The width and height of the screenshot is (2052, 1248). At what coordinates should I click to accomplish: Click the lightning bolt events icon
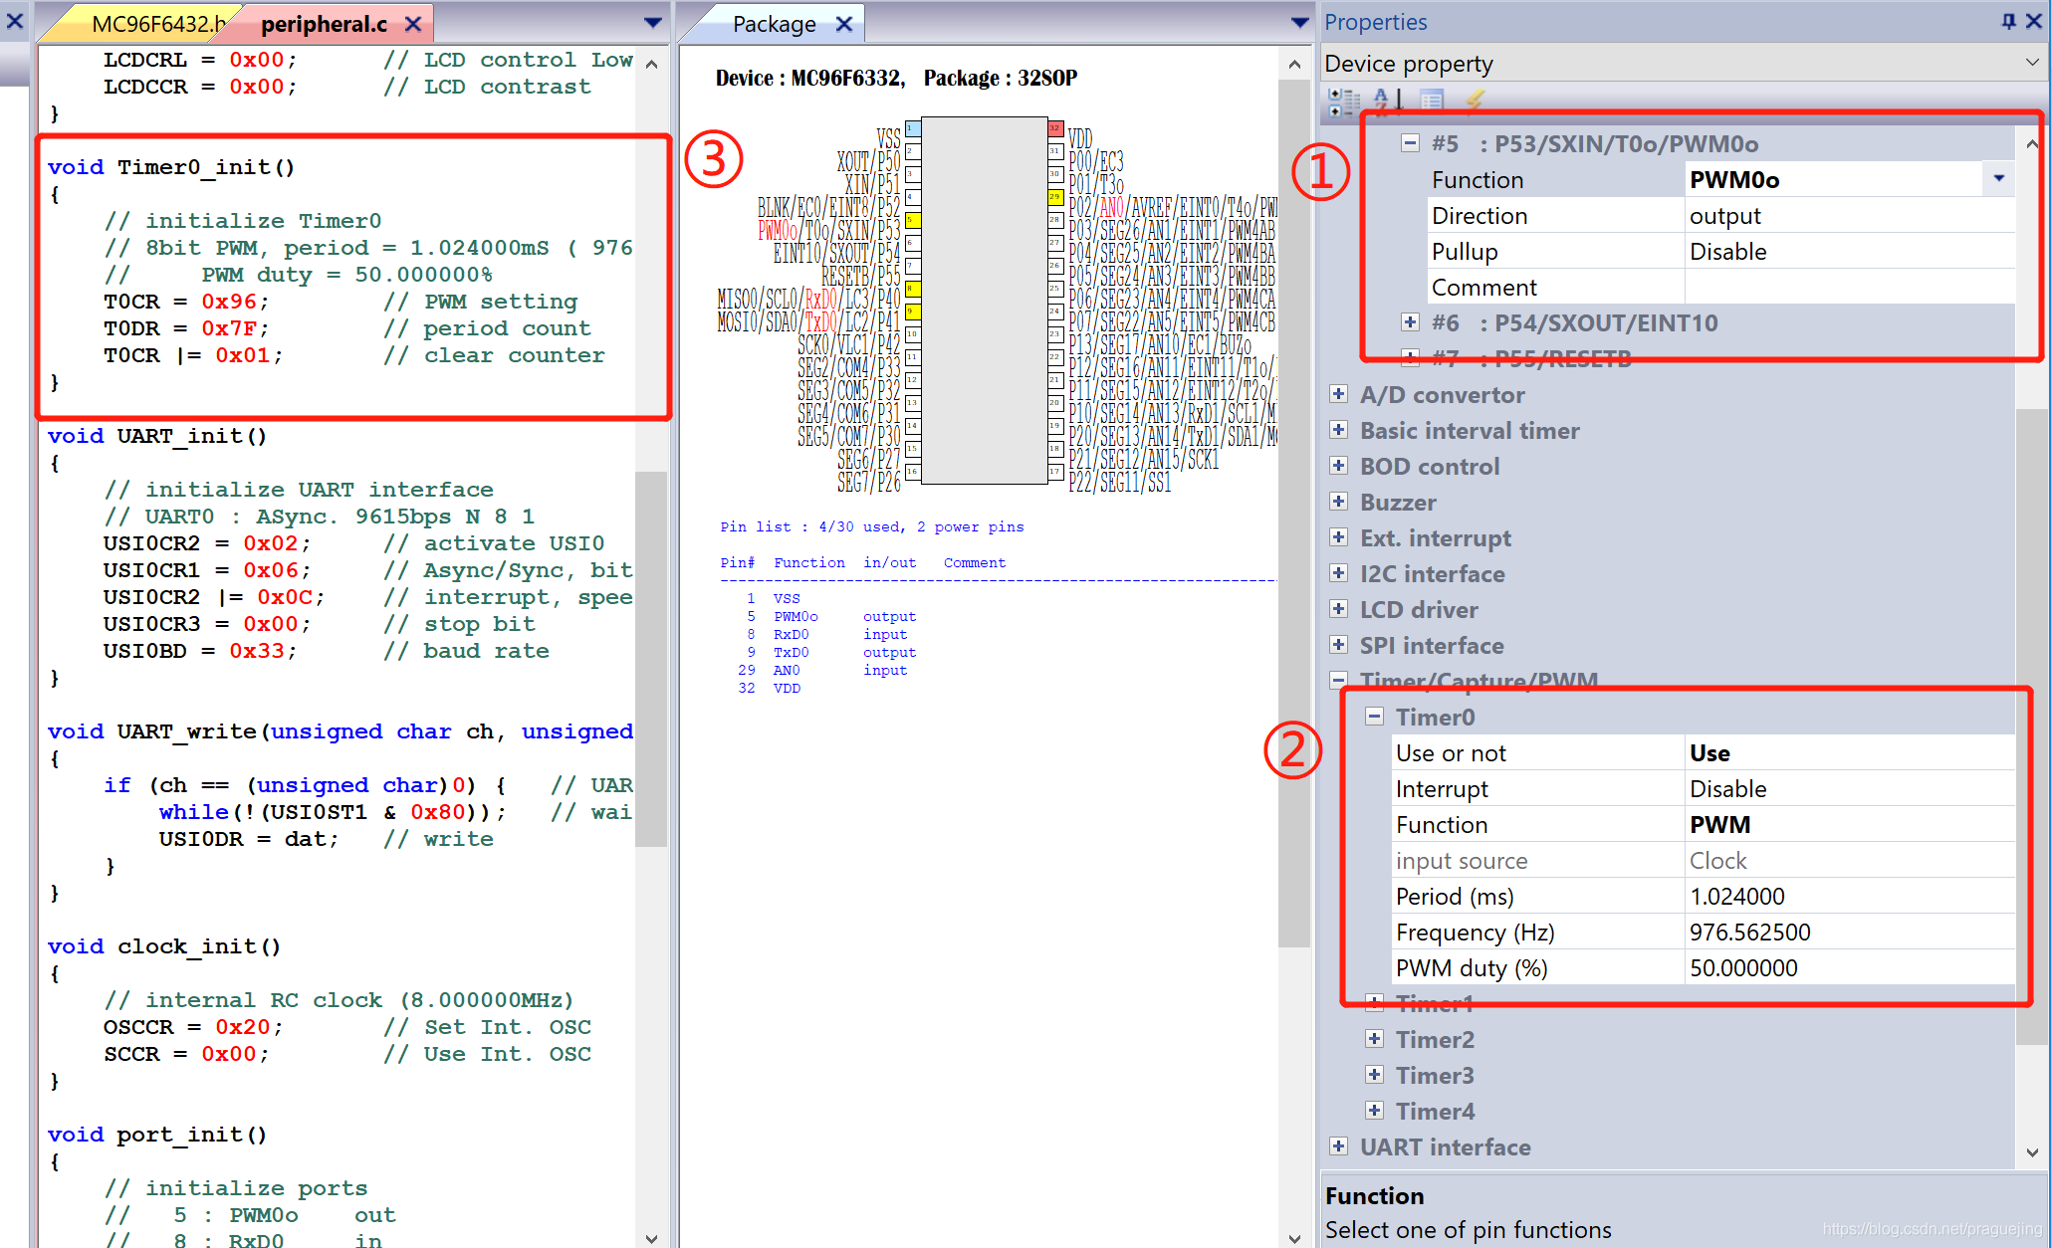coord(1475,101)
